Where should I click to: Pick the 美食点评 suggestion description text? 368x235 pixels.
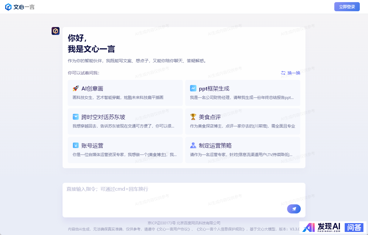242,126
